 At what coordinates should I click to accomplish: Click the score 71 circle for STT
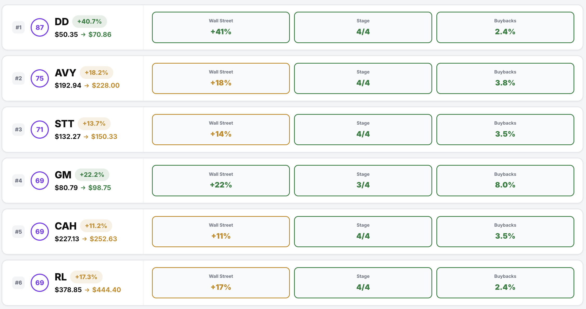(x=40, y=130)
